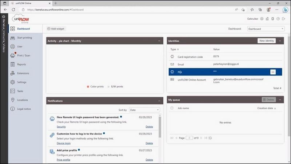Viewport: 291px width, 164px height.
Task: Select Start printing in the sidebar
Action: 24,38
